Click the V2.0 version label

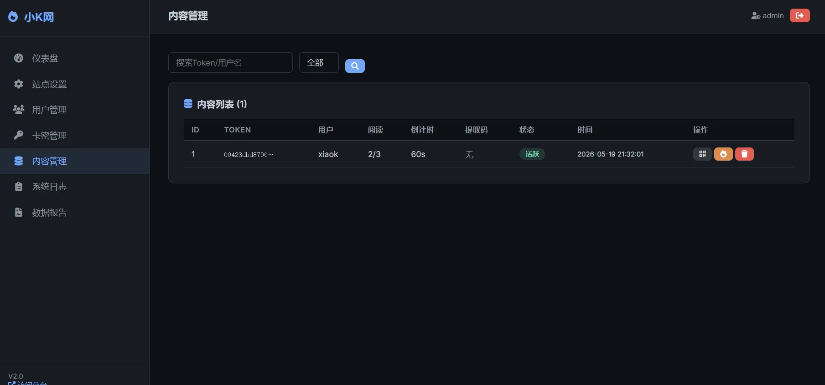coord(16,376)
